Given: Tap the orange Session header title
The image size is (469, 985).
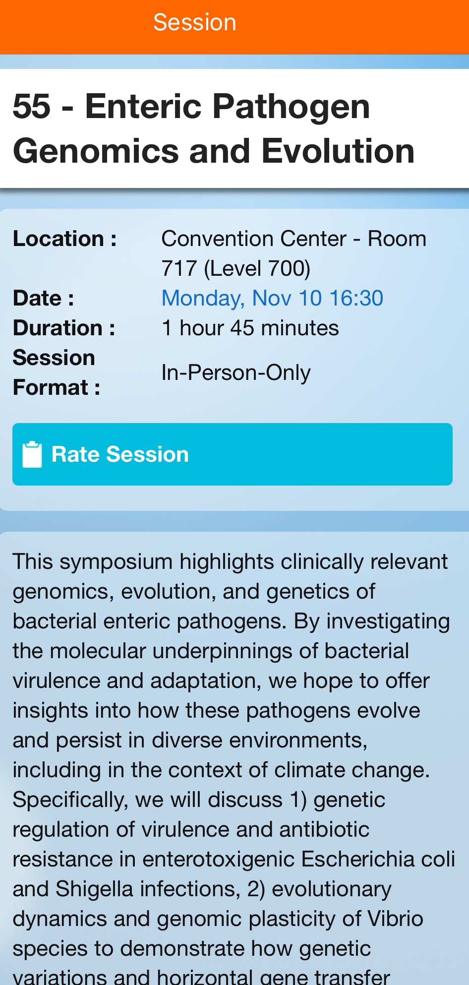Looking at the screenshot, I should click(194, 23).
